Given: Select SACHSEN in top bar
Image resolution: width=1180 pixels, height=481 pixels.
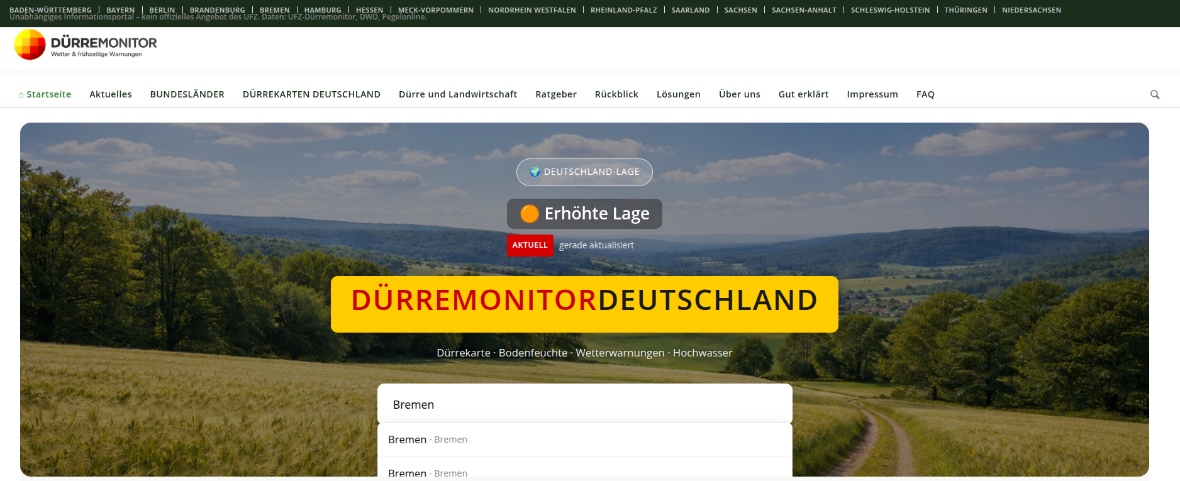Looking at the screenshot, I should tap(741, 10).
